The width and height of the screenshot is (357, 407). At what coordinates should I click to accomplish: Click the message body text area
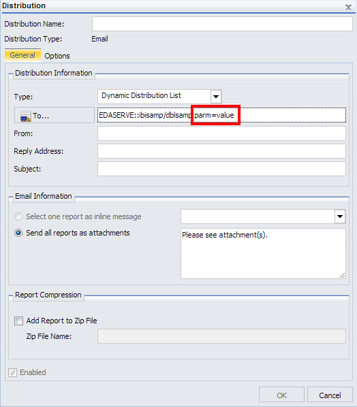pyautogui.click(x=263, y=254)
